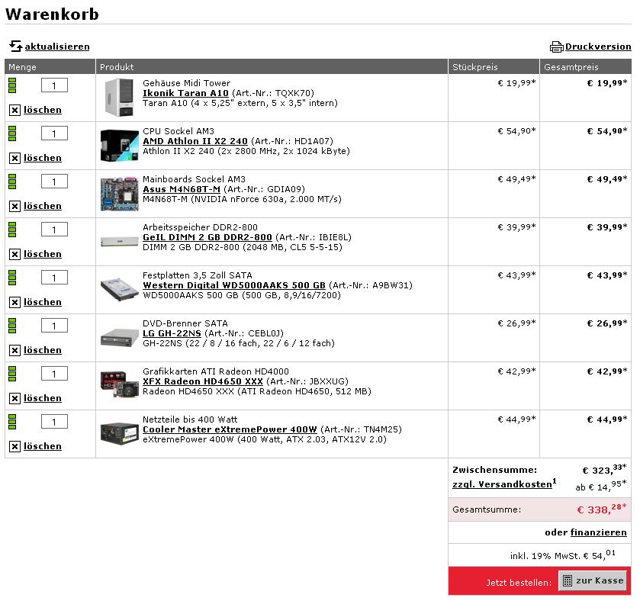
Task: Click the printer icon beside Druckversion
Action: coord(556,47)
